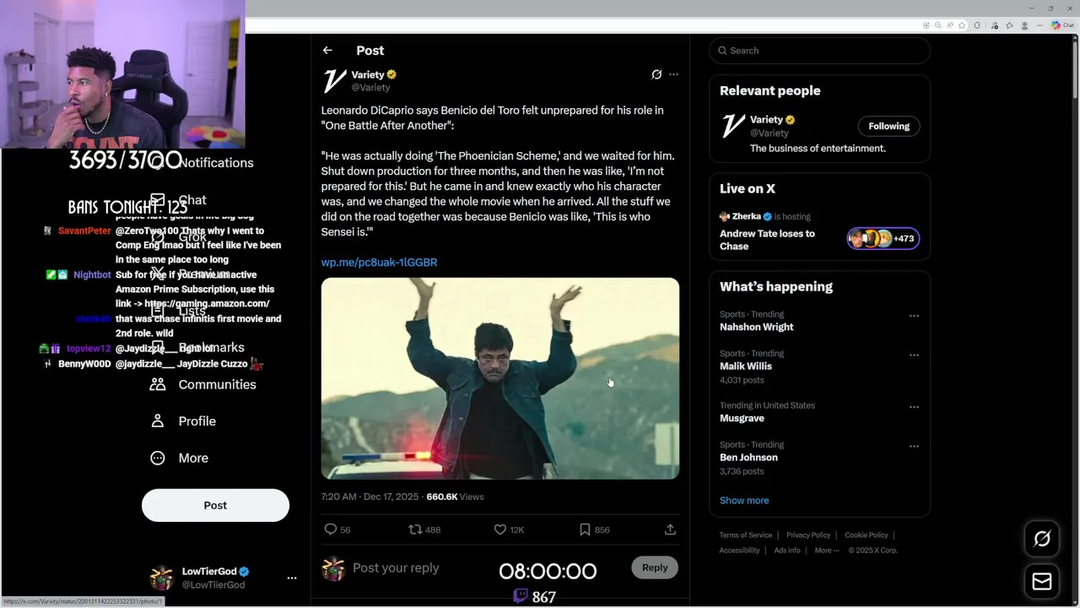Go back using the Post arrow
This screenshot has width=1080, height=608.
(x=327, y=51)
